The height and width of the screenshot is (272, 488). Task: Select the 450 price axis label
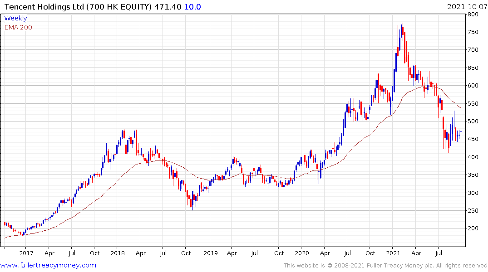click(473, 139)
